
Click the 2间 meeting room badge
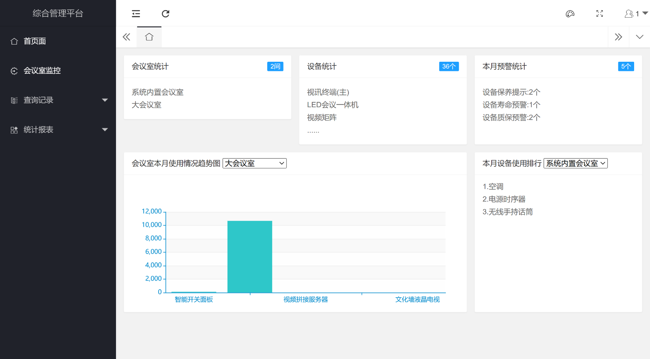pyautogui.click(x=275, y=67)
